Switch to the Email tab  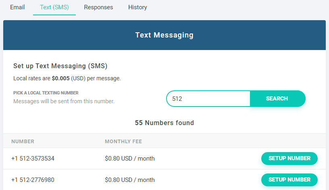click(x=17, y=7)
